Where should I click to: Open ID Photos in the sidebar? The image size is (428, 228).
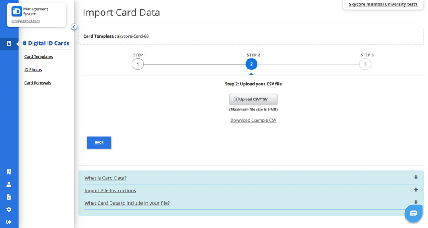coord(33,69)
